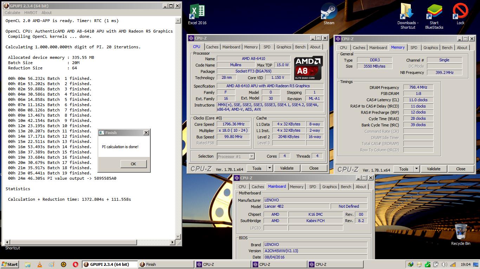Image resolution: width=480 pixels, height=269 pixels.
Task: Switch to Mainboard tab in CPU-Z CPU window
Action: point(231,47)
